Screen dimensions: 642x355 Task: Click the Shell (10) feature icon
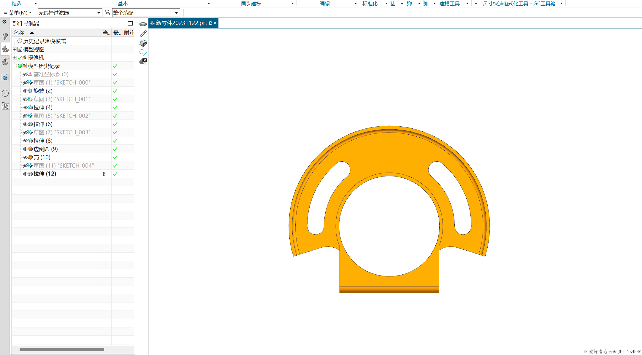click(x=30, y=157)
